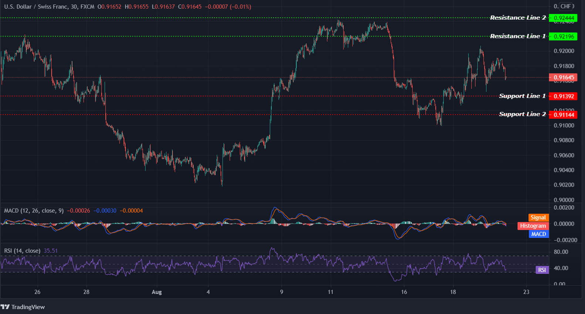This screenshot has height=314, width=585.
Task: Click date 16 on the time axis
Action: pyautogui.click(x=404, y=292)
